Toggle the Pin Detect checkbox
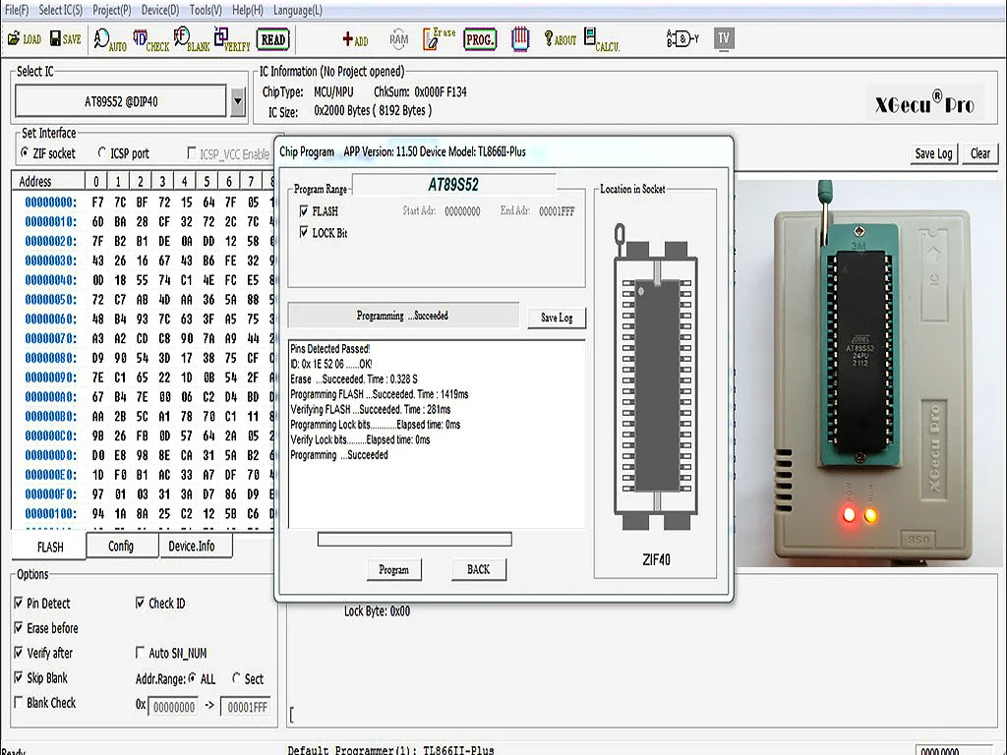 pos(19,604)
